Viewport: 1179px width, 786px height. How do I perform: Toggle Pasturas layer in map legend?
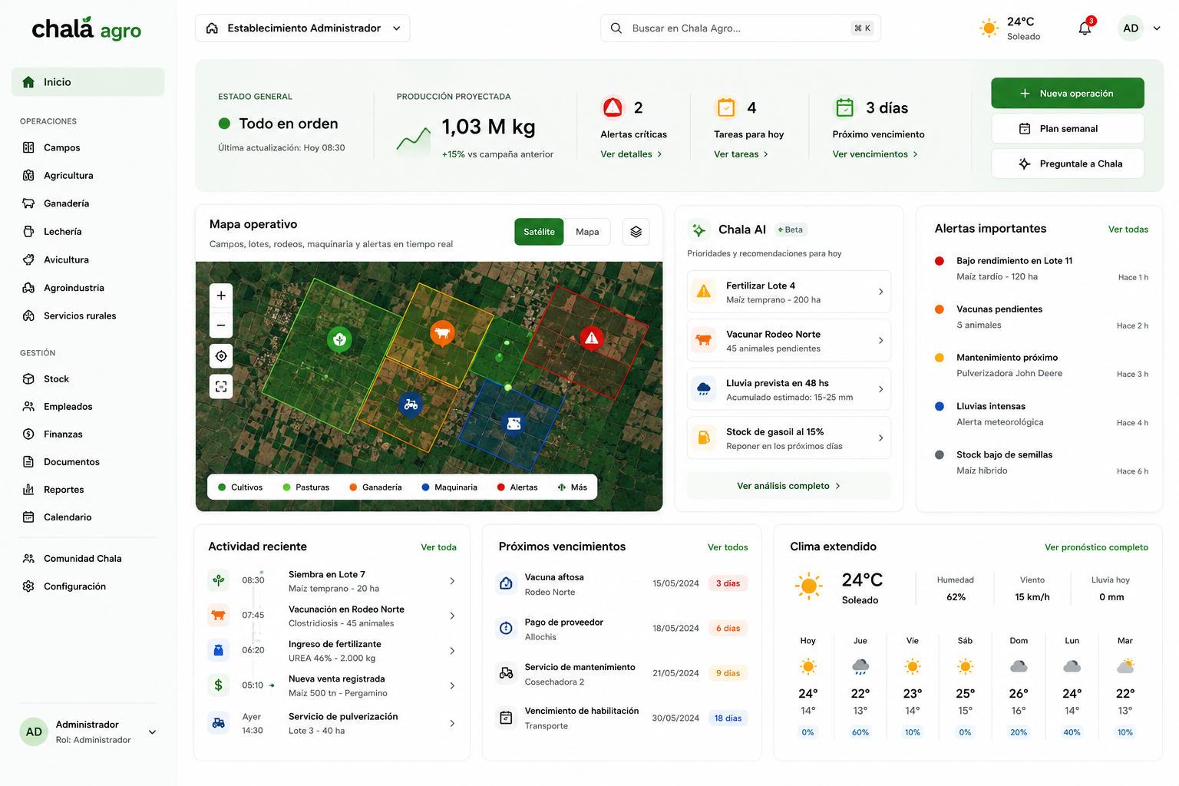click(x=306, y=487)
